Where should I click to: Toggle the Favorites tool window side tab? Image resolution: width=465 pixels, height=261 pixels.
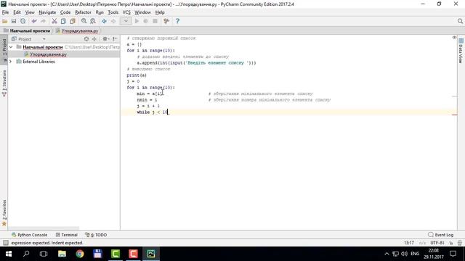click(x=4, y=212)
